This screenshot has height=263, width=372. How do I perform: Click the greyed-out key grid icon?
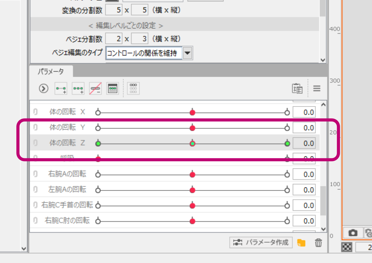click(x=133, y=89)
